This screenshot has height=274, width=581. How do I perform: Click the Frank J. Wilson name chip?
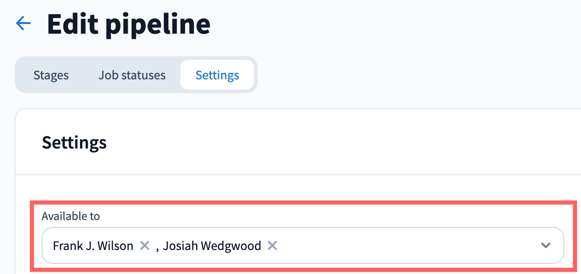click(93, 245)
